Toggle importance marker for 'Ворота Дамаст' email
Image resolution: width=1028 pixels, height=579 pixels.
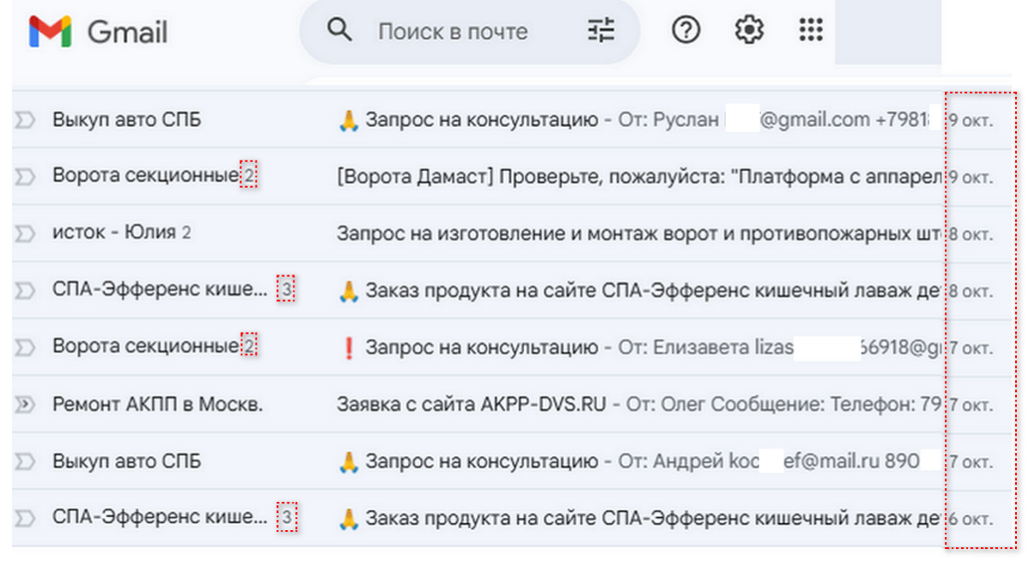tap(25, 177)
